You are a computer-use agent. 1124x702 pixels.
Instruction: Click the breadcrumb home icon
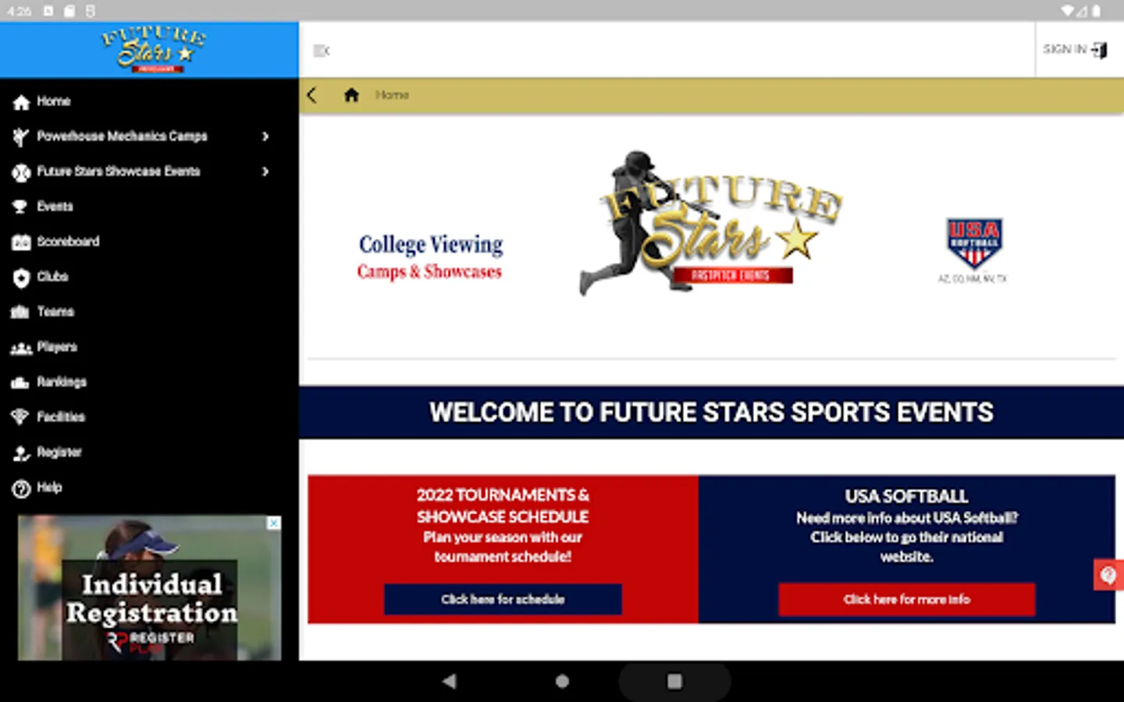coord(351,95)
